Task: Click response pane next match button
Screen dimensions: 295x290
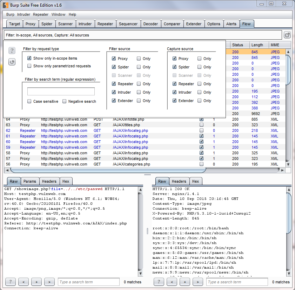Action: pos(198,282)
